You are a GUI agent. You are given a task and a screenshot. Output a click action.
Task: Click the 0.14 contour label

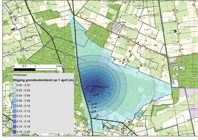point(96,95)
